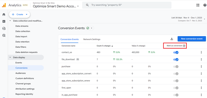Open Reporting identity in sidebar

[x=24, y=94]
